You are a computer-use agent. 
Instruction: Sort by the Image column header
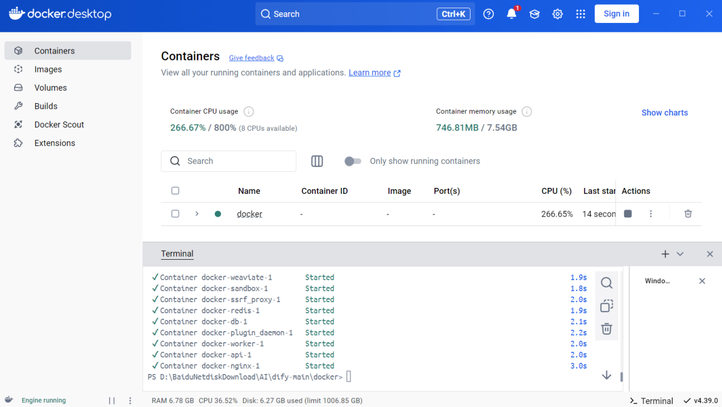(x=399, y=191)
